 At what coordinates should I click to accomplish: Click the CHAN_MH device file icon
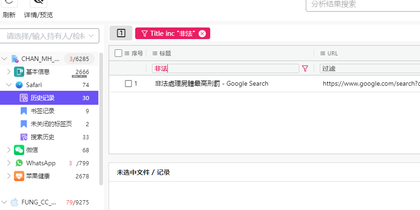[15, 59]
